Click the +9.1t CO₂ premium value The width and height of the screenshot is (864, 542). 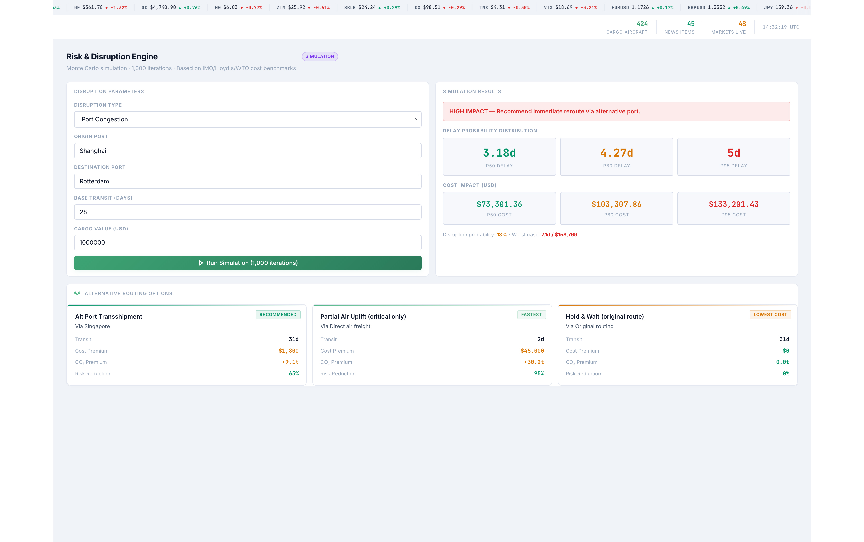290,362
